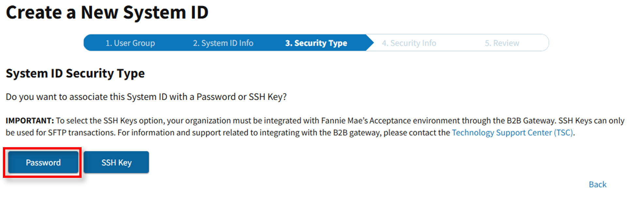Screen dimensions: 635x202
Task: Select the active step 3 Security Type
Action: pos(316,43)
